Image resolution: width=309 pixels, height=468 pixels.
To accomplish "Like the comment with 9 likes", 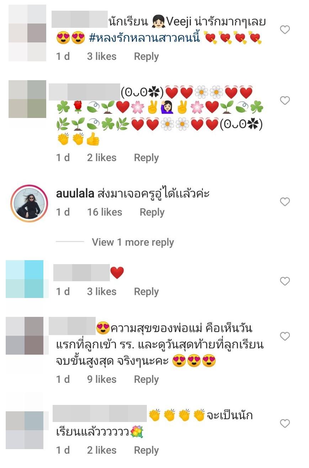I will pyautogui.click(x=285, y=336).
